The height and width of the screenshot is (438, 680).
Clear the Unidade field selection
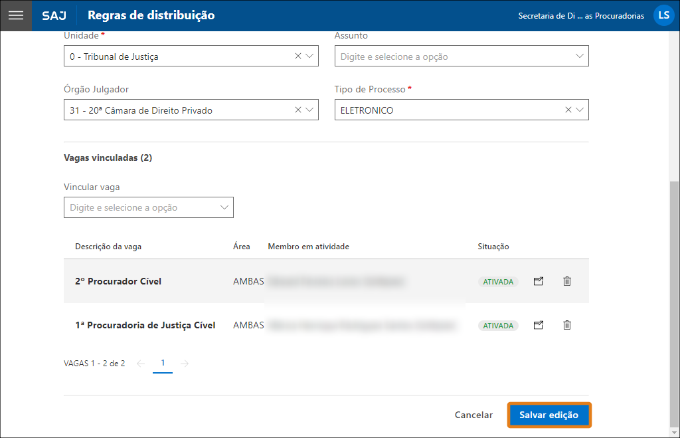(x=297, y=56)
